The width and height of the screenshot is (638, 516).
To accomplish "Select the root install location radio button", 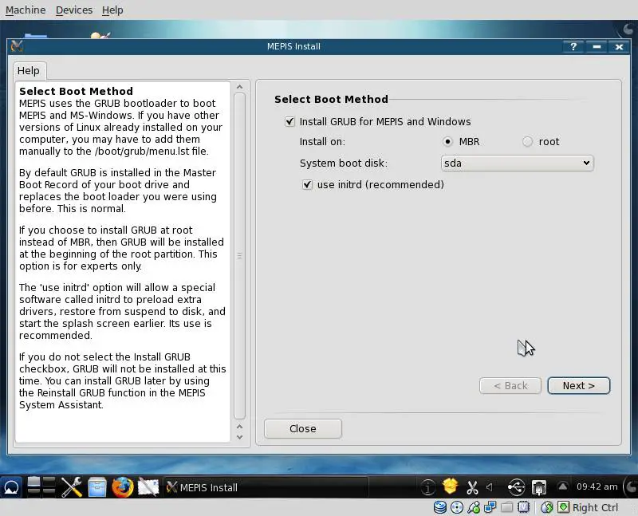I will 527,142.
